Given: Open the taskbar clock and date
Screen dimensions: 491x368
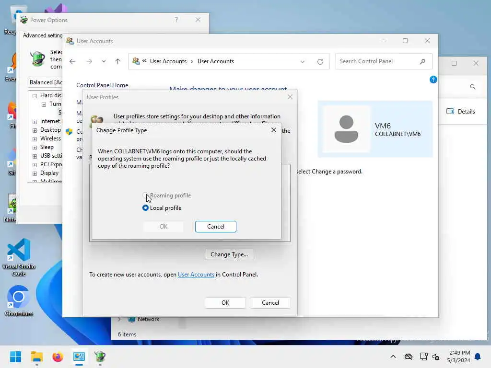Looking at the screenshot, I should click(458, 356).
